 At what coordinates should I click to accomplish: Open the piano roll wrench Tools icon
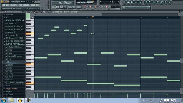(x=29, y=12)
